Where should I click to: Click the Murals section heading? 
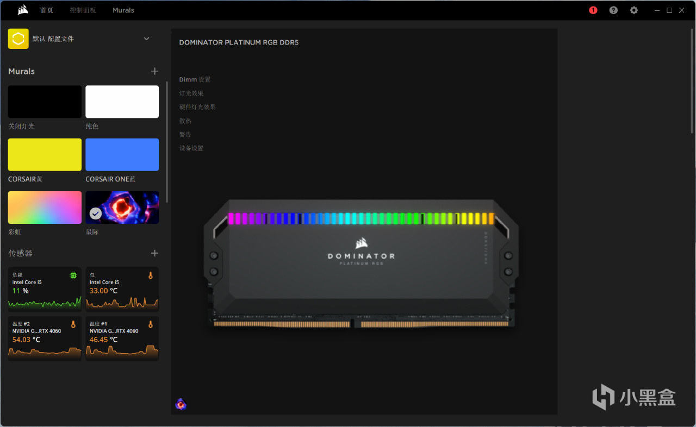[x=21, y=71]
